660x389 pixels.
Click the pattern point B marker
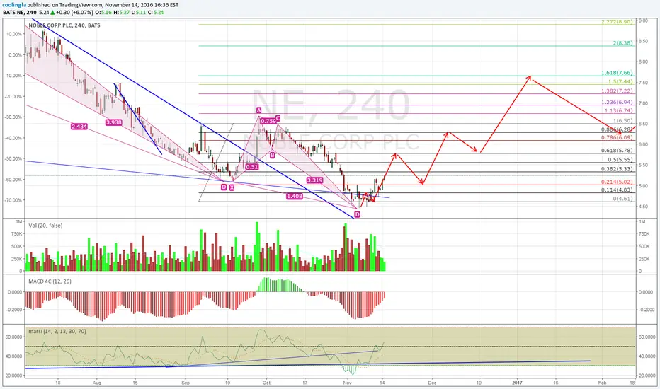(x=273, y=156)
